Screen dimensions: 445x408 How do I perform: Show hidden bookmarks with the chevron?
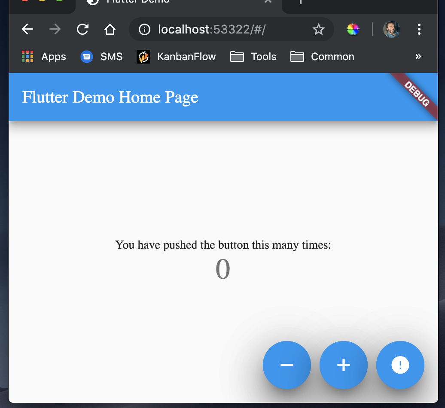click(x=418, y=56)
